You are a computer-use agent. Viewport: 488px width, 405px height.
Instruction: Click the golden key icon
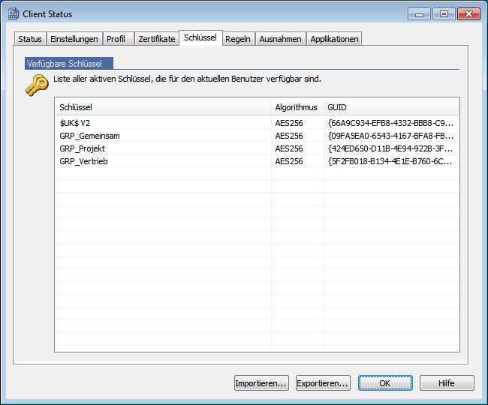pos(36,85)
